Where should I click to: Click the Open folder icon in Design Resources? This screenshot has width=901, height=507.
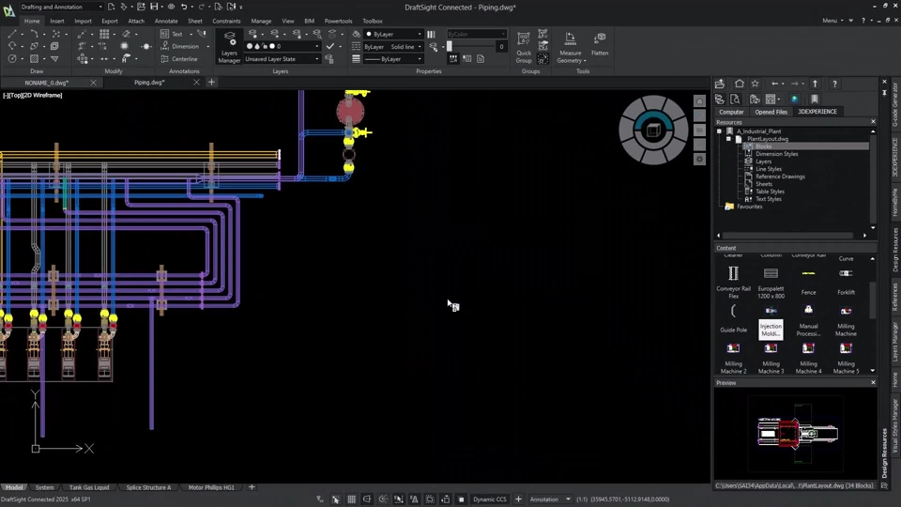pyautogui.click(x=720, y=84)
